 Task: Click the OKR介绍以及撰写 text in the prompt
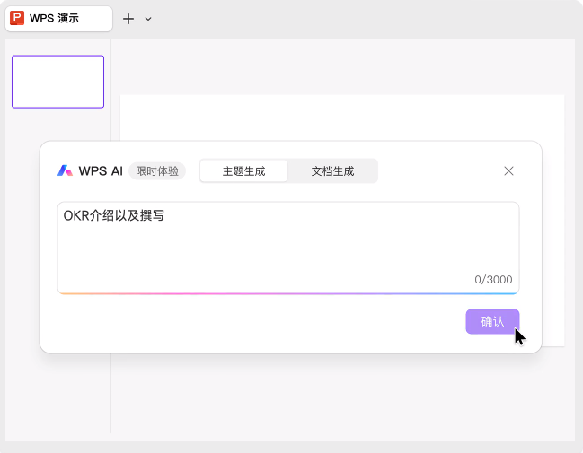[x=114, y=215]
